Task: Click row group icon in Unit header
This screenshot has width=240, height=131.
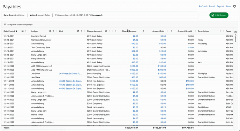Action: tap(78, 31)
